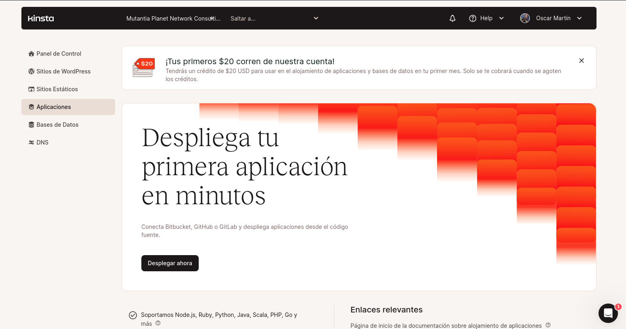Expand the Saltar a... selector
Image resolution: width=626 pixels, height=329 pixels.
pyautogui.click(x=275, y=18)
